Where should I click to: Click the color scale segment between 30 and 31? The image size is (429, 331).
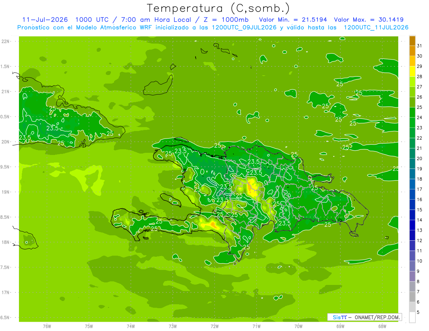coord(412,51)
